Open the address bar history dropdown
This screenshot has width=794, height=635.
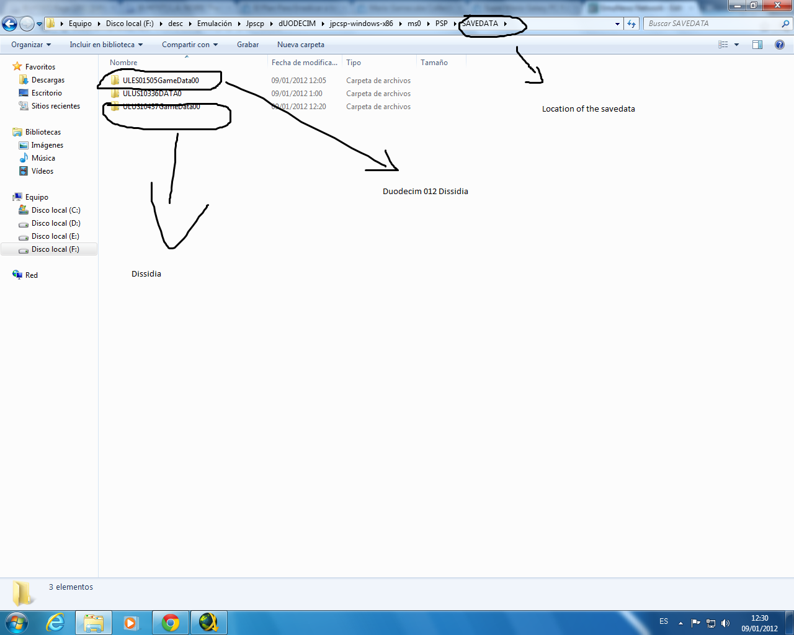tap(617, 24)
